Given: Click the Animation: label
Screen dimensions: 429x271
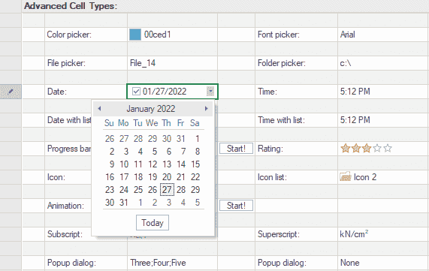Looking at the screenshot, I should 65,206.
